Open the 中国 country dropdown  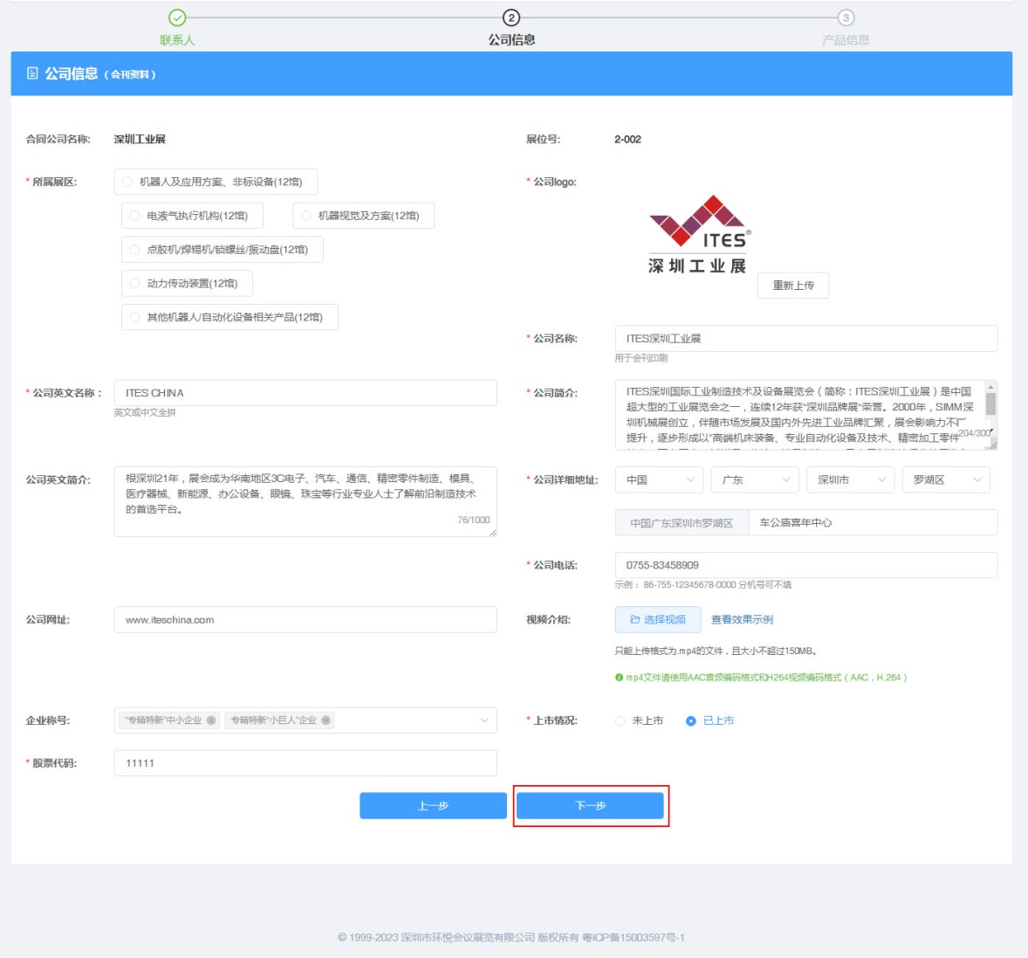(659, 479)
